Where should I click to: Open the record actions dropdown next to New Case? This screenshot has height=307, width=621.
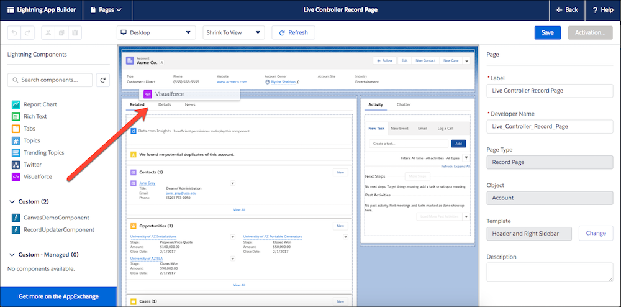pos(466,61)
